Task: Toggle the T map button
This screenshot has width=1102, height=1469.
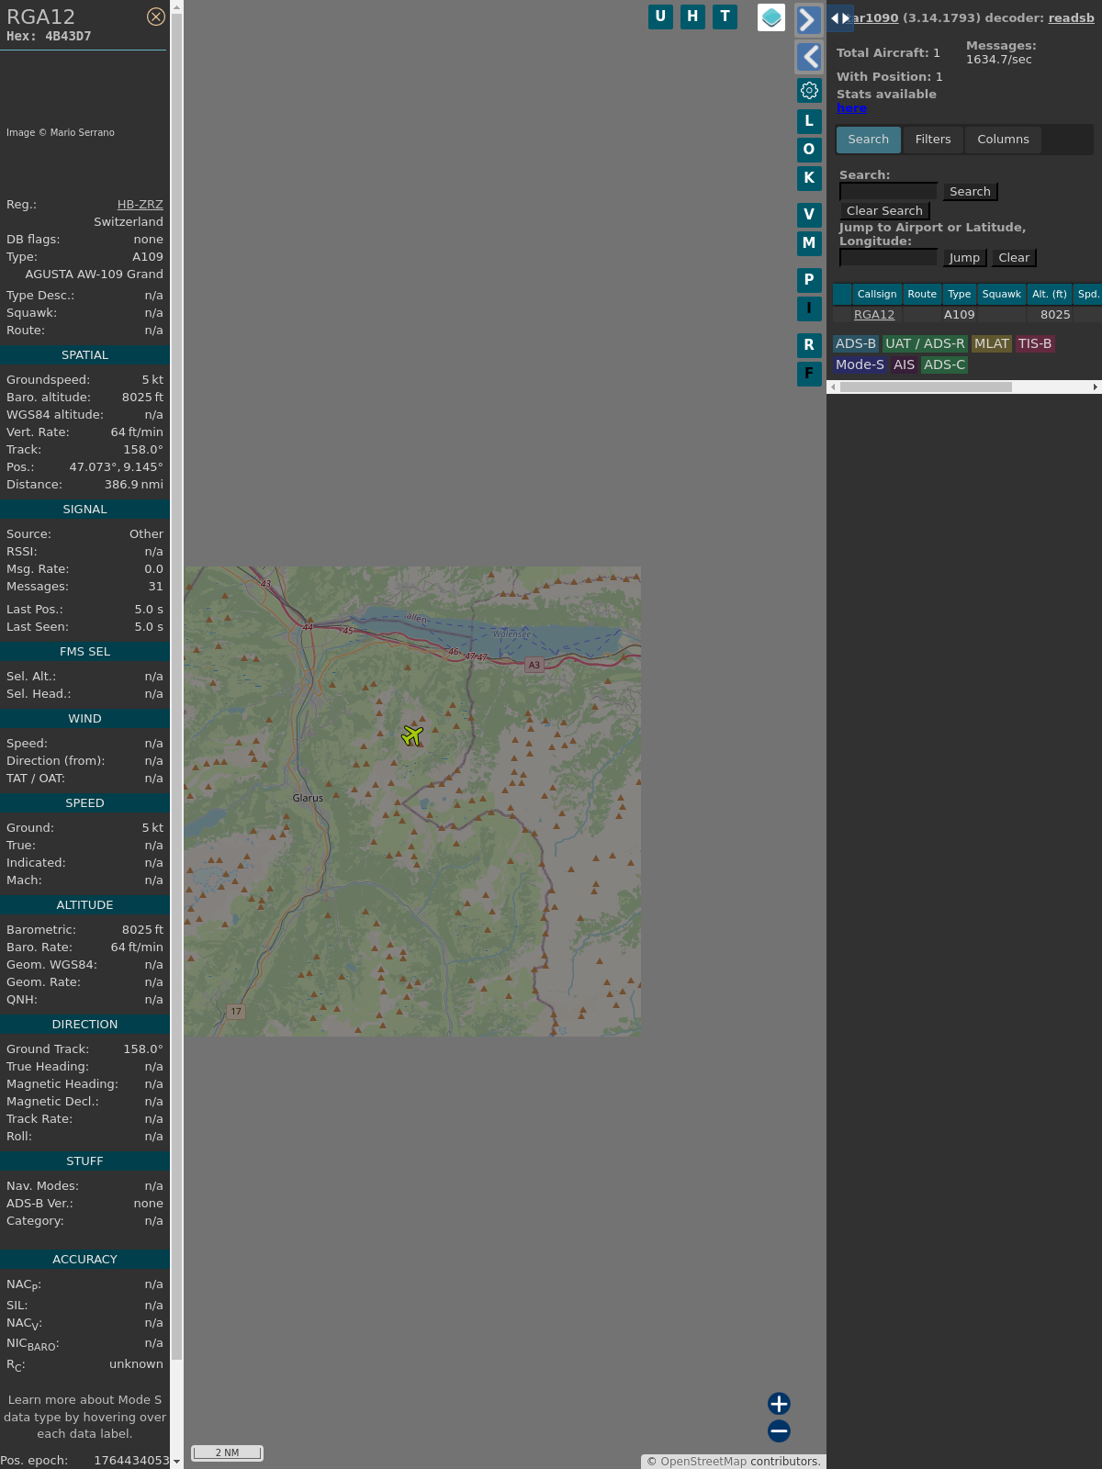Action: coord(725,17)
